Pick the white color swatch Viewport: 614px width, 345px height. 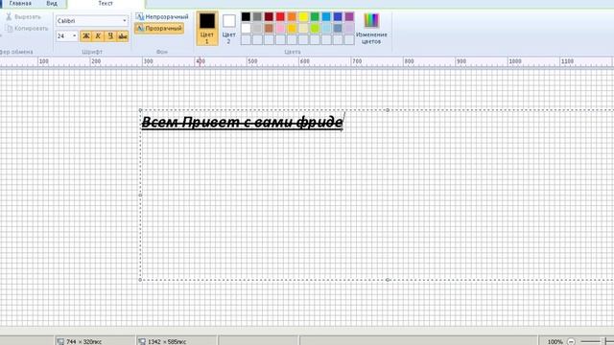click(246, 28)
